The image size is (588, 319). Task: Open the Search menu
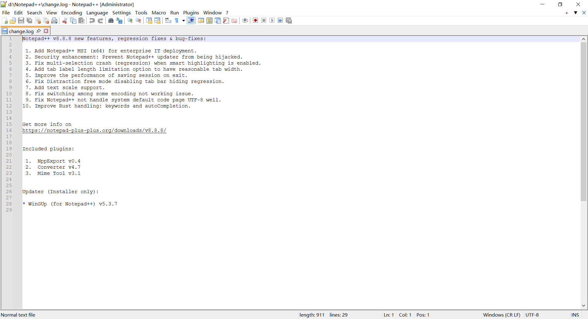click(34, 13)
